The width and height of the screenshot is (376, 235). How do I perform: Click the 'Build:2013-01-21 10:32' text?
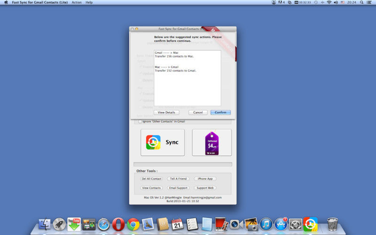183,201
